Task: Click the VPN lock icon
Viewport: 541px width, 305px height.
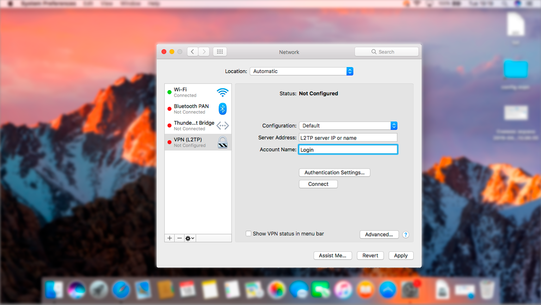Action: click(222, 142)
